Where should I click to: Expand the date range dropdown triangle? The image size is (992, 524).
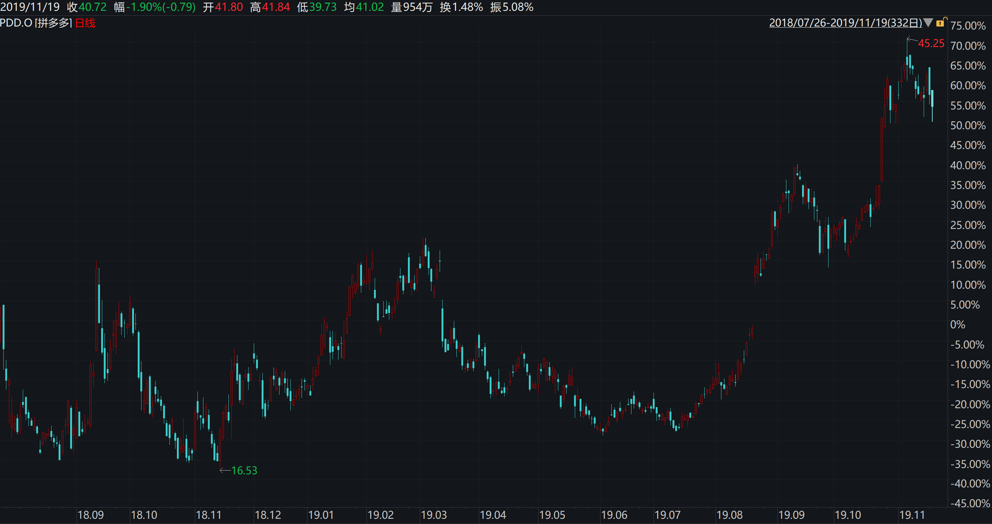click(928, 23)
